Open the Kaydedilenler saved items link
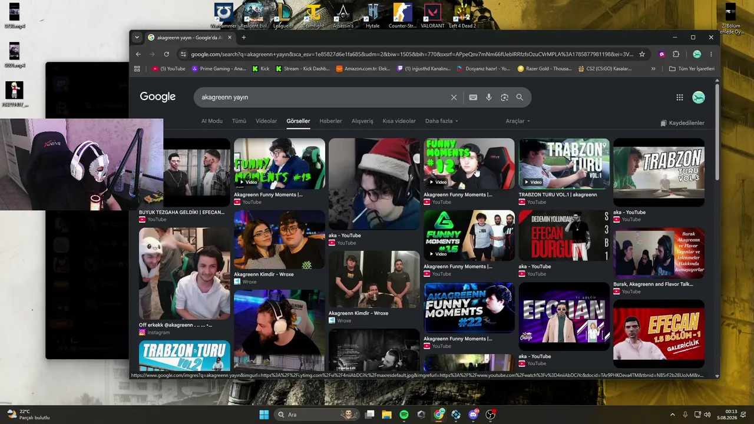Image resolution: width=754 pixels, height=424 pixels. click(682, 123)
